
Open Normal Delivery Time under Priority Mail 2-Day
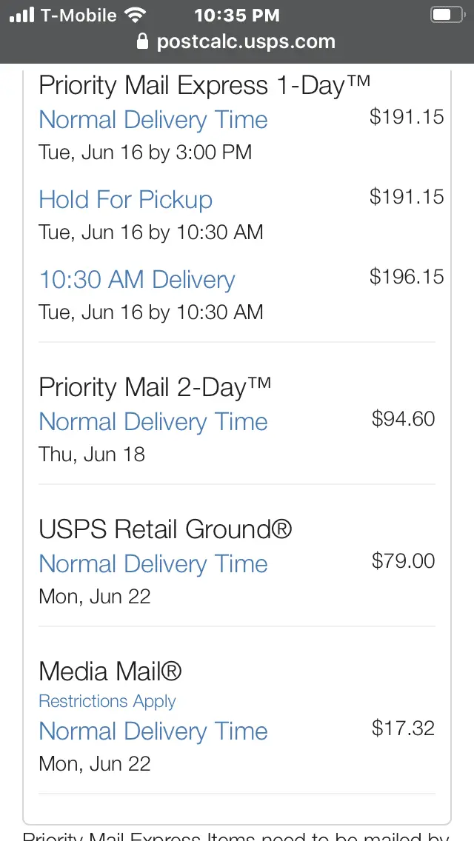153,421
